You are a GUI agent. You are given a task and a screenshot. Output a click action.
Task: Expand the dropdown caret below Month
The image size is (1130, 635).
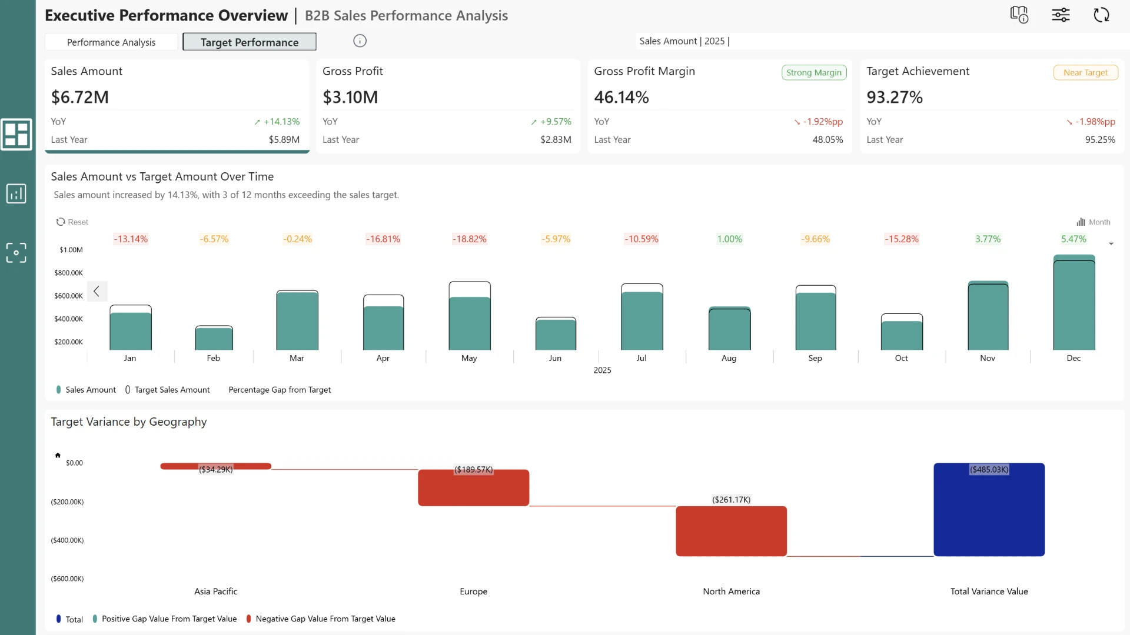click(1111, 243)
